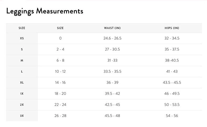Click the WAIST (IN) column header
Screen dimensions: 207x127
point(112,28)
